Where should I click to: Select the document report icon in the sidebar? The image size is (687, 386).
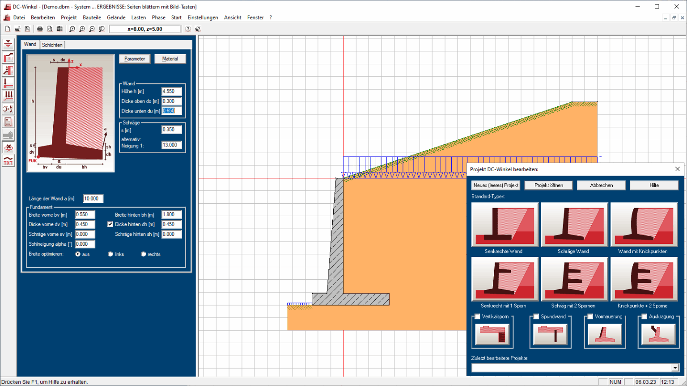8,121
